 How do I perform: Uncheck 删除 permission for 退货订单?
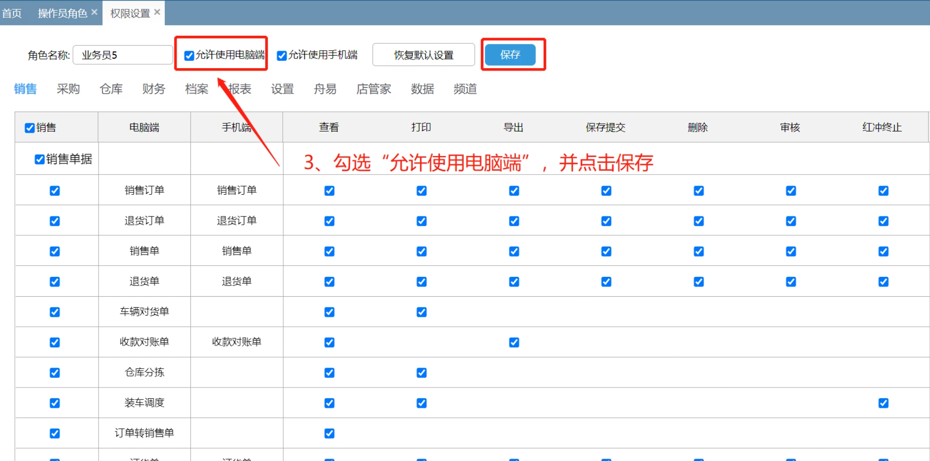point(698,221)
